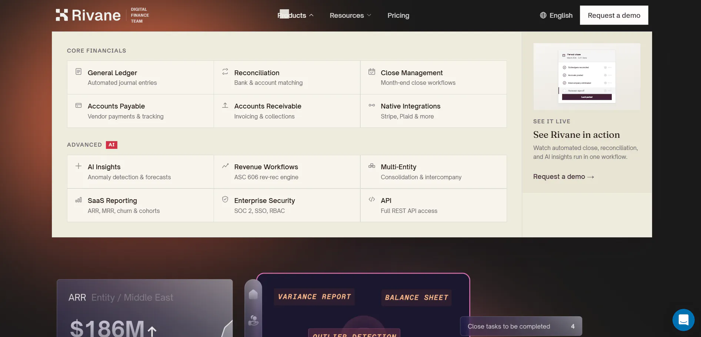The width and height of the screenshot is (701, 337).
Task: Click the Revenue Workflows trend line icon
Action: point(225,166)
